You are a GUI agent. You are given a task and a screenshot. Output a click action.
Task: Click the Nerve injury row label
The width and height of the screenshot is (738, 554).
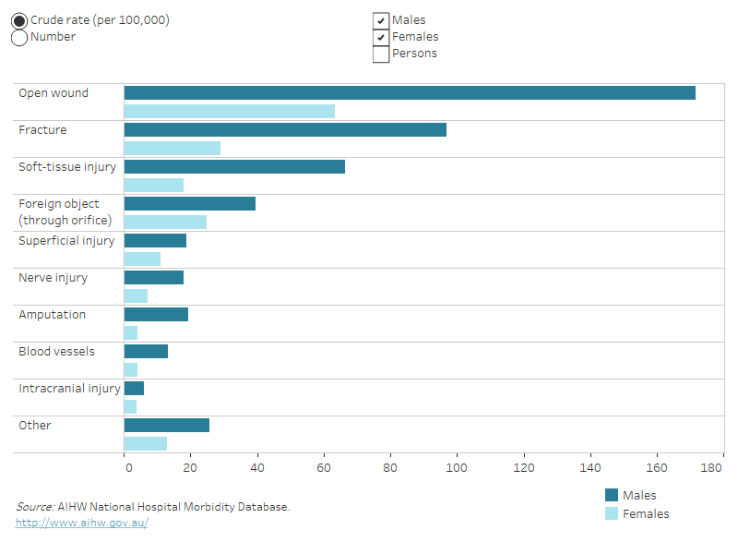(54, 278)
